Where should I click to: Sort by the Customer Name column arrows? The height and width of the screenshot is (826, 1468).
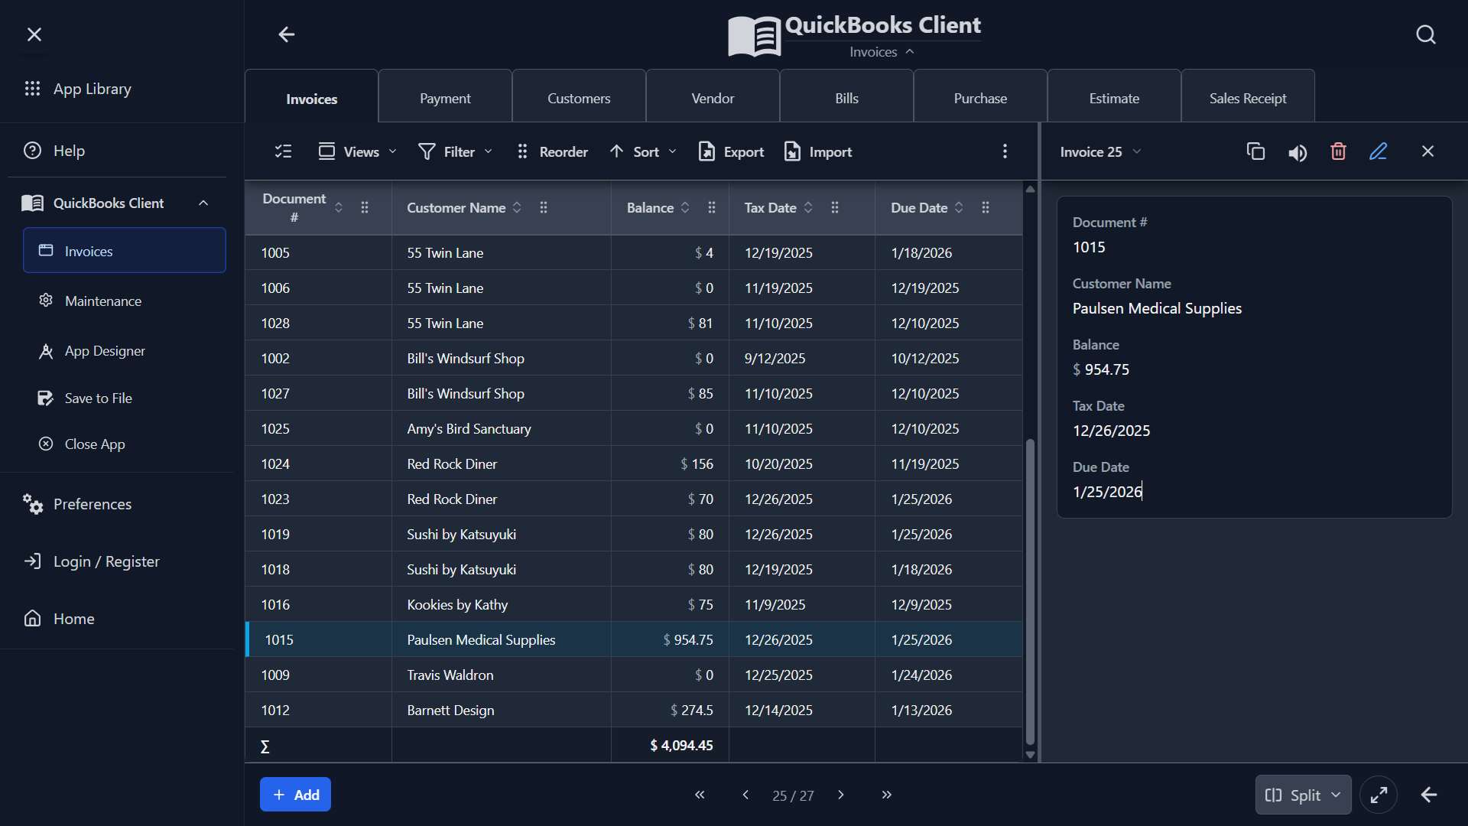518,207
